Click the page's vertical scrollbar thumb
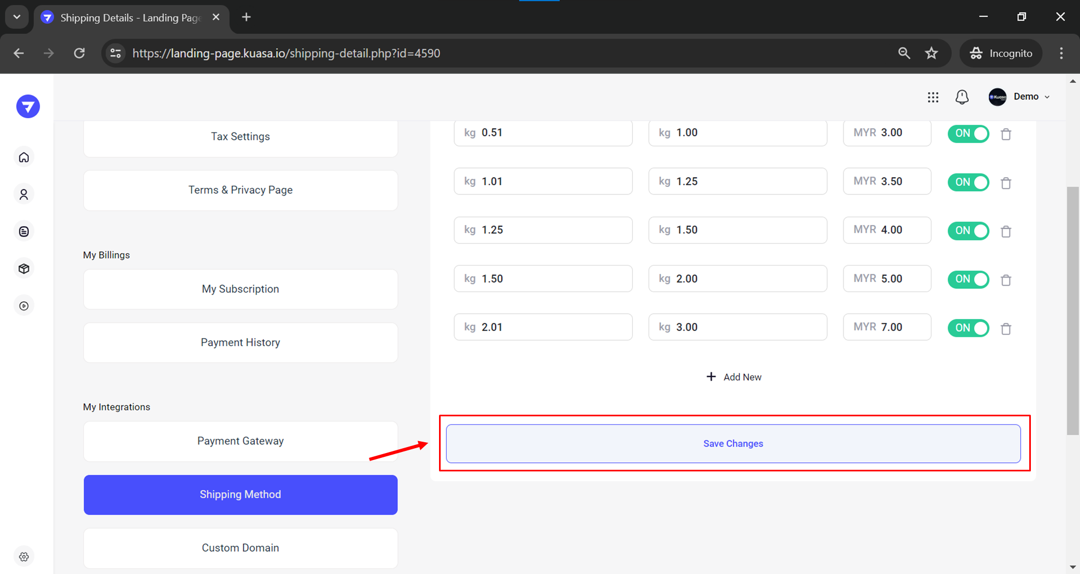Image resolution: width=1080 pixels, height=574 pixels. pos(1072,310)
